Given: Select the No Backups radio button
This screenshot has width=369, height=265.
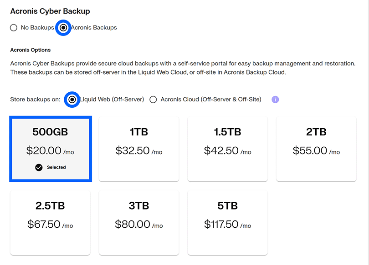Looking at the screenshot, I should (14, 28).
